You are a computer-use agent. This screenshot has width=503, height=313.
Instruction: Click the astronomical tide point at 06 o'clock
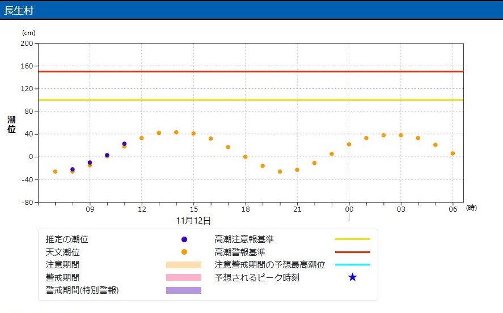tap(453, 153)
